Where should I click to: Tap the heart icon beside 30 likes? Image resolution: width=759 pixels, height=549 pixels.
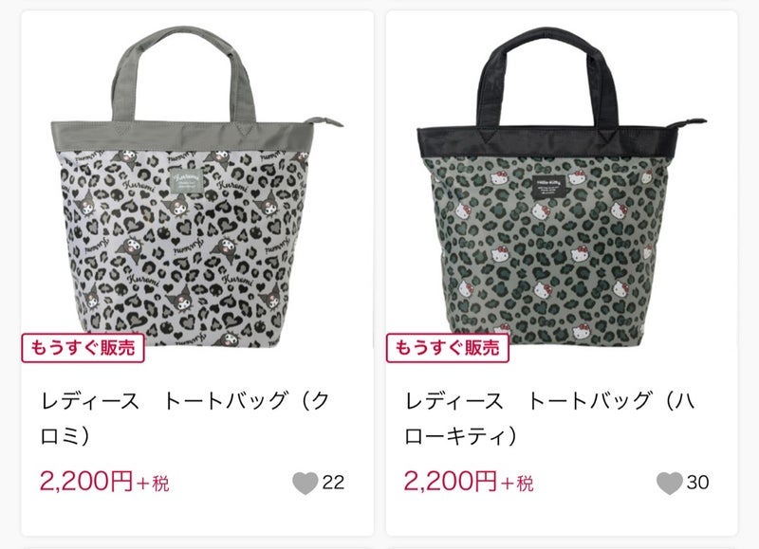670,483
